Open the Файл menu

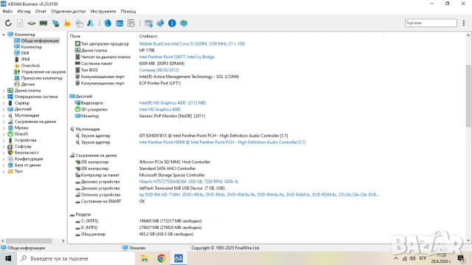pyautogui.click(x=7, y=11)
